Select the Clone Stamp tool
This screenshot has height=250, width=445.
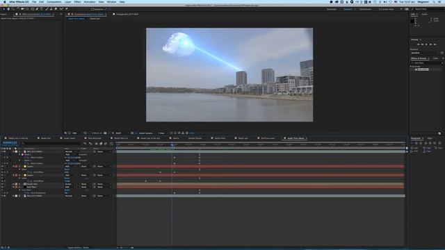pos(51,9)
